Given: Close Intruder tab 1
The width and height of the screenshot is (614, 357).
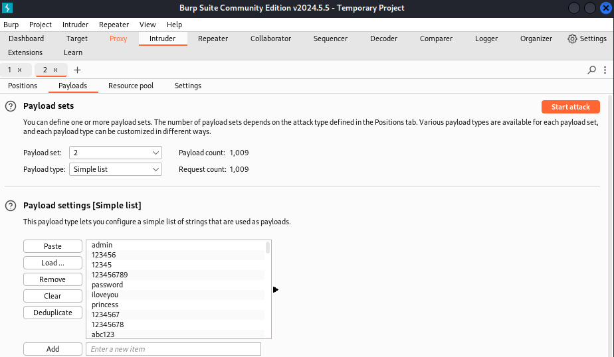Looking at the screenshot, I should point(19,70).
